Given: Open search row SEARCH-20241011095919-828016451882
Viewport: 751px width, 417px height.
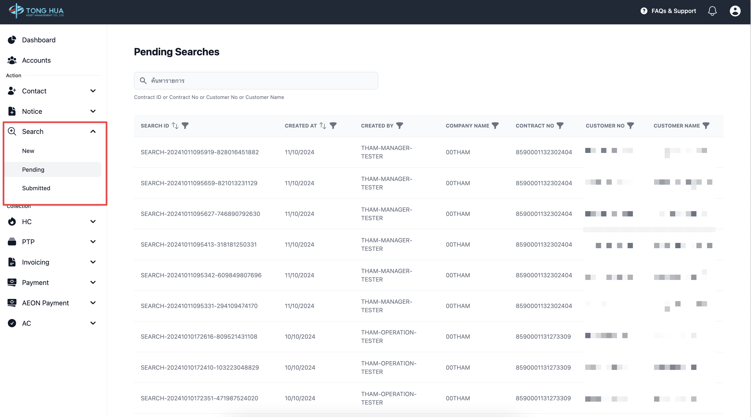Looking at the screenshot, I should [x=200, y=152].
